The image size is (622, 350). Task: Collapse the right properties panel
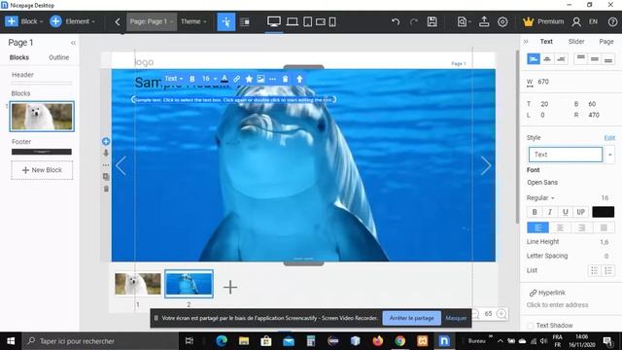click(526, 41)
